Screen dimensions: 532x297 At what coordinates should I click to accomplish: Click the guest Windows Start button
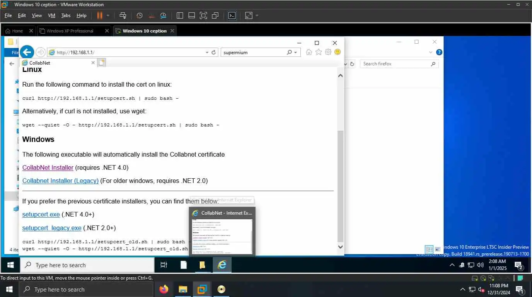[11, 265]
